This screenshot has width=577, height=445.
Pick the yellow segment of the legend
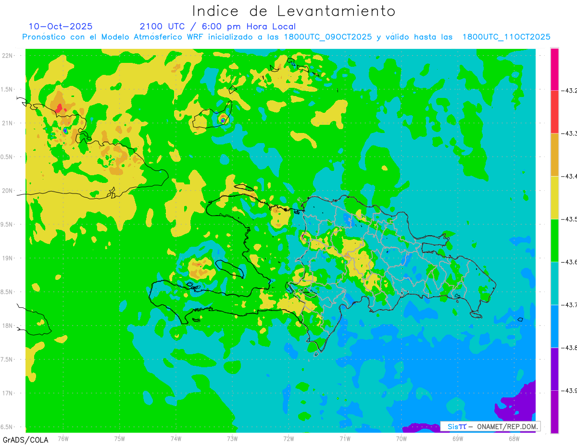[554, 197]
